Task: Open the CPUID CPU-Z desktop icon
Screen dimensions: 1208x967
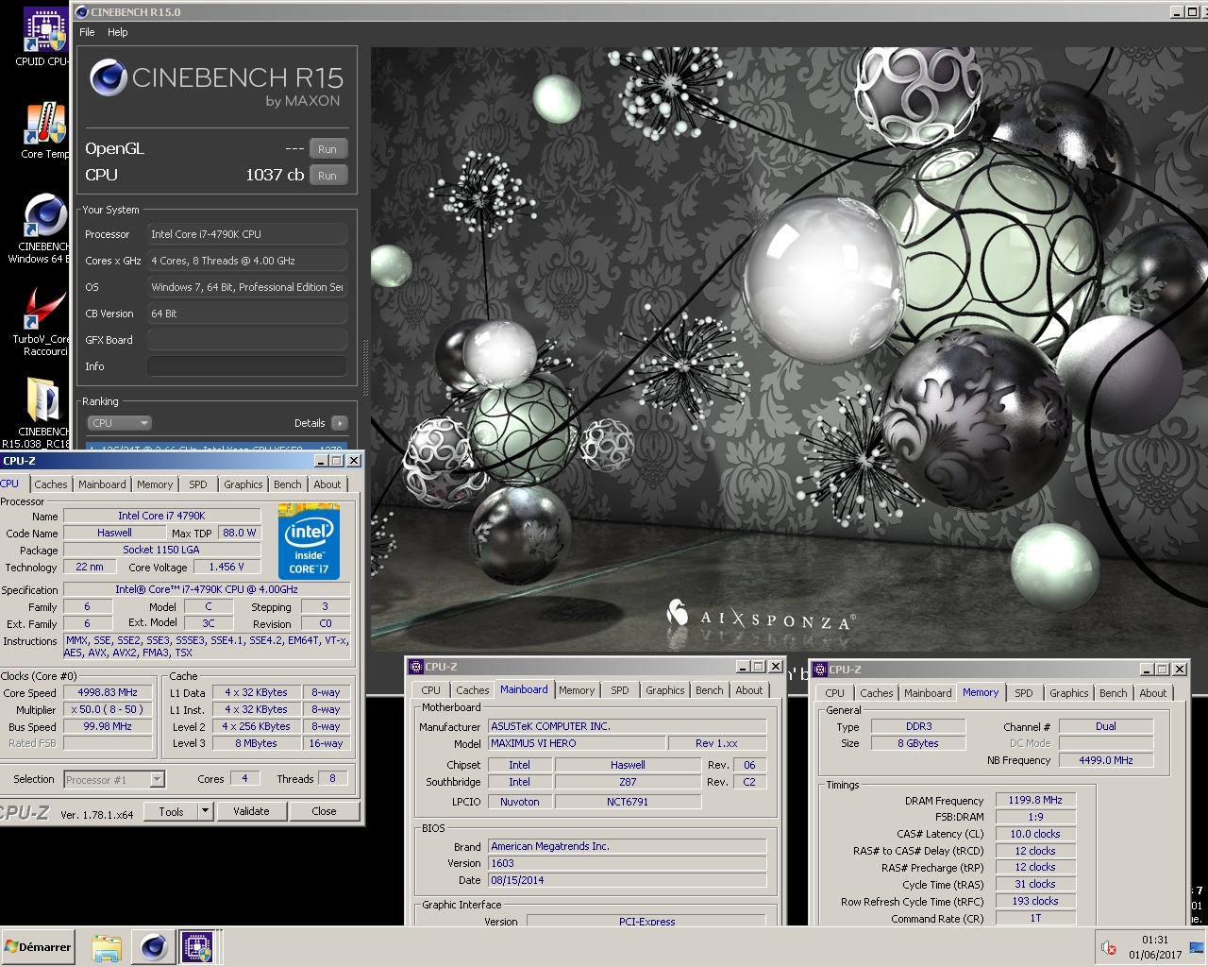Action: click(x=43, y=38)
